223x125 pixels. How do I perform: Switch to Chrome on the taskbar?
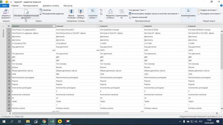[x=44, y=122]
